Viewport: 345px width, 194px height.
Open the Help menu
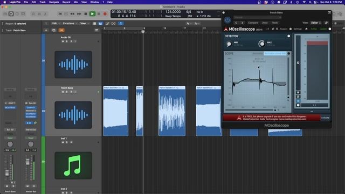pyautogui.click(x=110, y=2)
